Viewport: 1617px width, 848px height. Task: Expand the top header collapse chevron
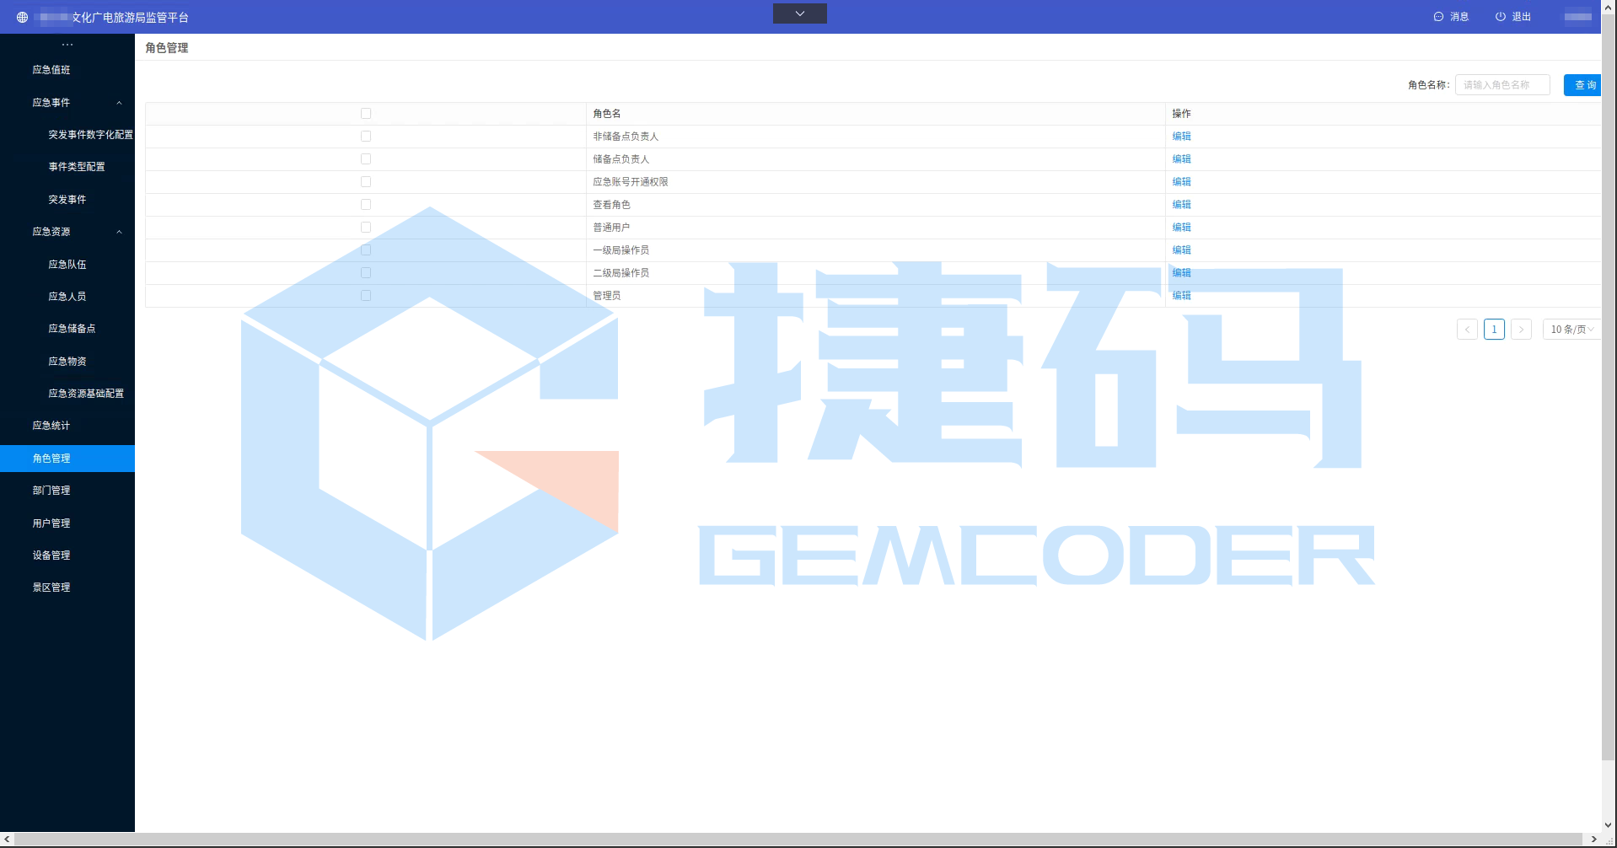pyautogui.click(x=799, y=13)
